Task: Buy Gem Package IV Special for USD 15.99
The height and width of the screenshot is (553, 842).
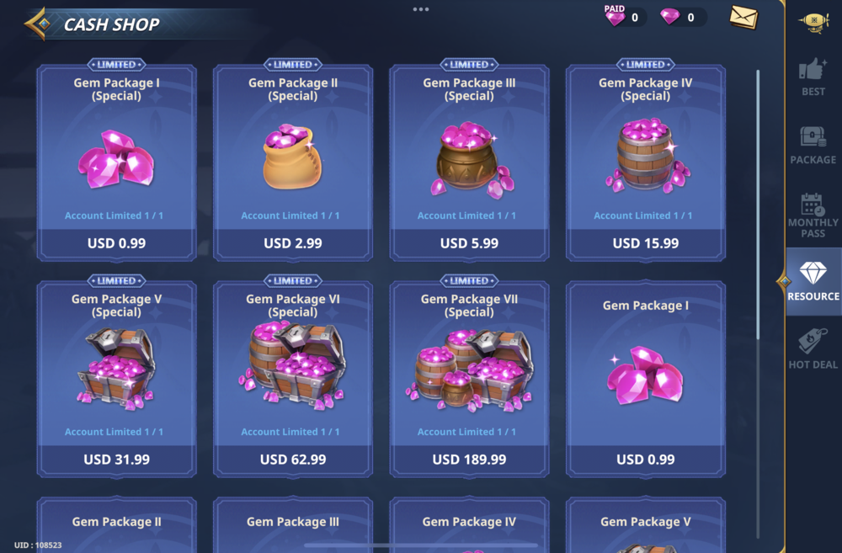Action: pyautogui.click(x=646, y=243)
